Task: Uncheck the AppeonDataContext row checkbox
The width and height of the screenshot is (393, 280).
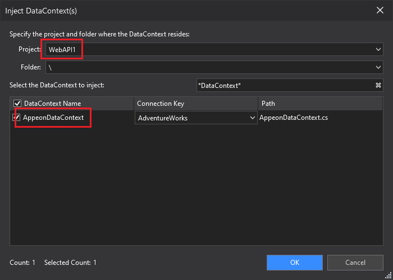Action: point(17,118)
